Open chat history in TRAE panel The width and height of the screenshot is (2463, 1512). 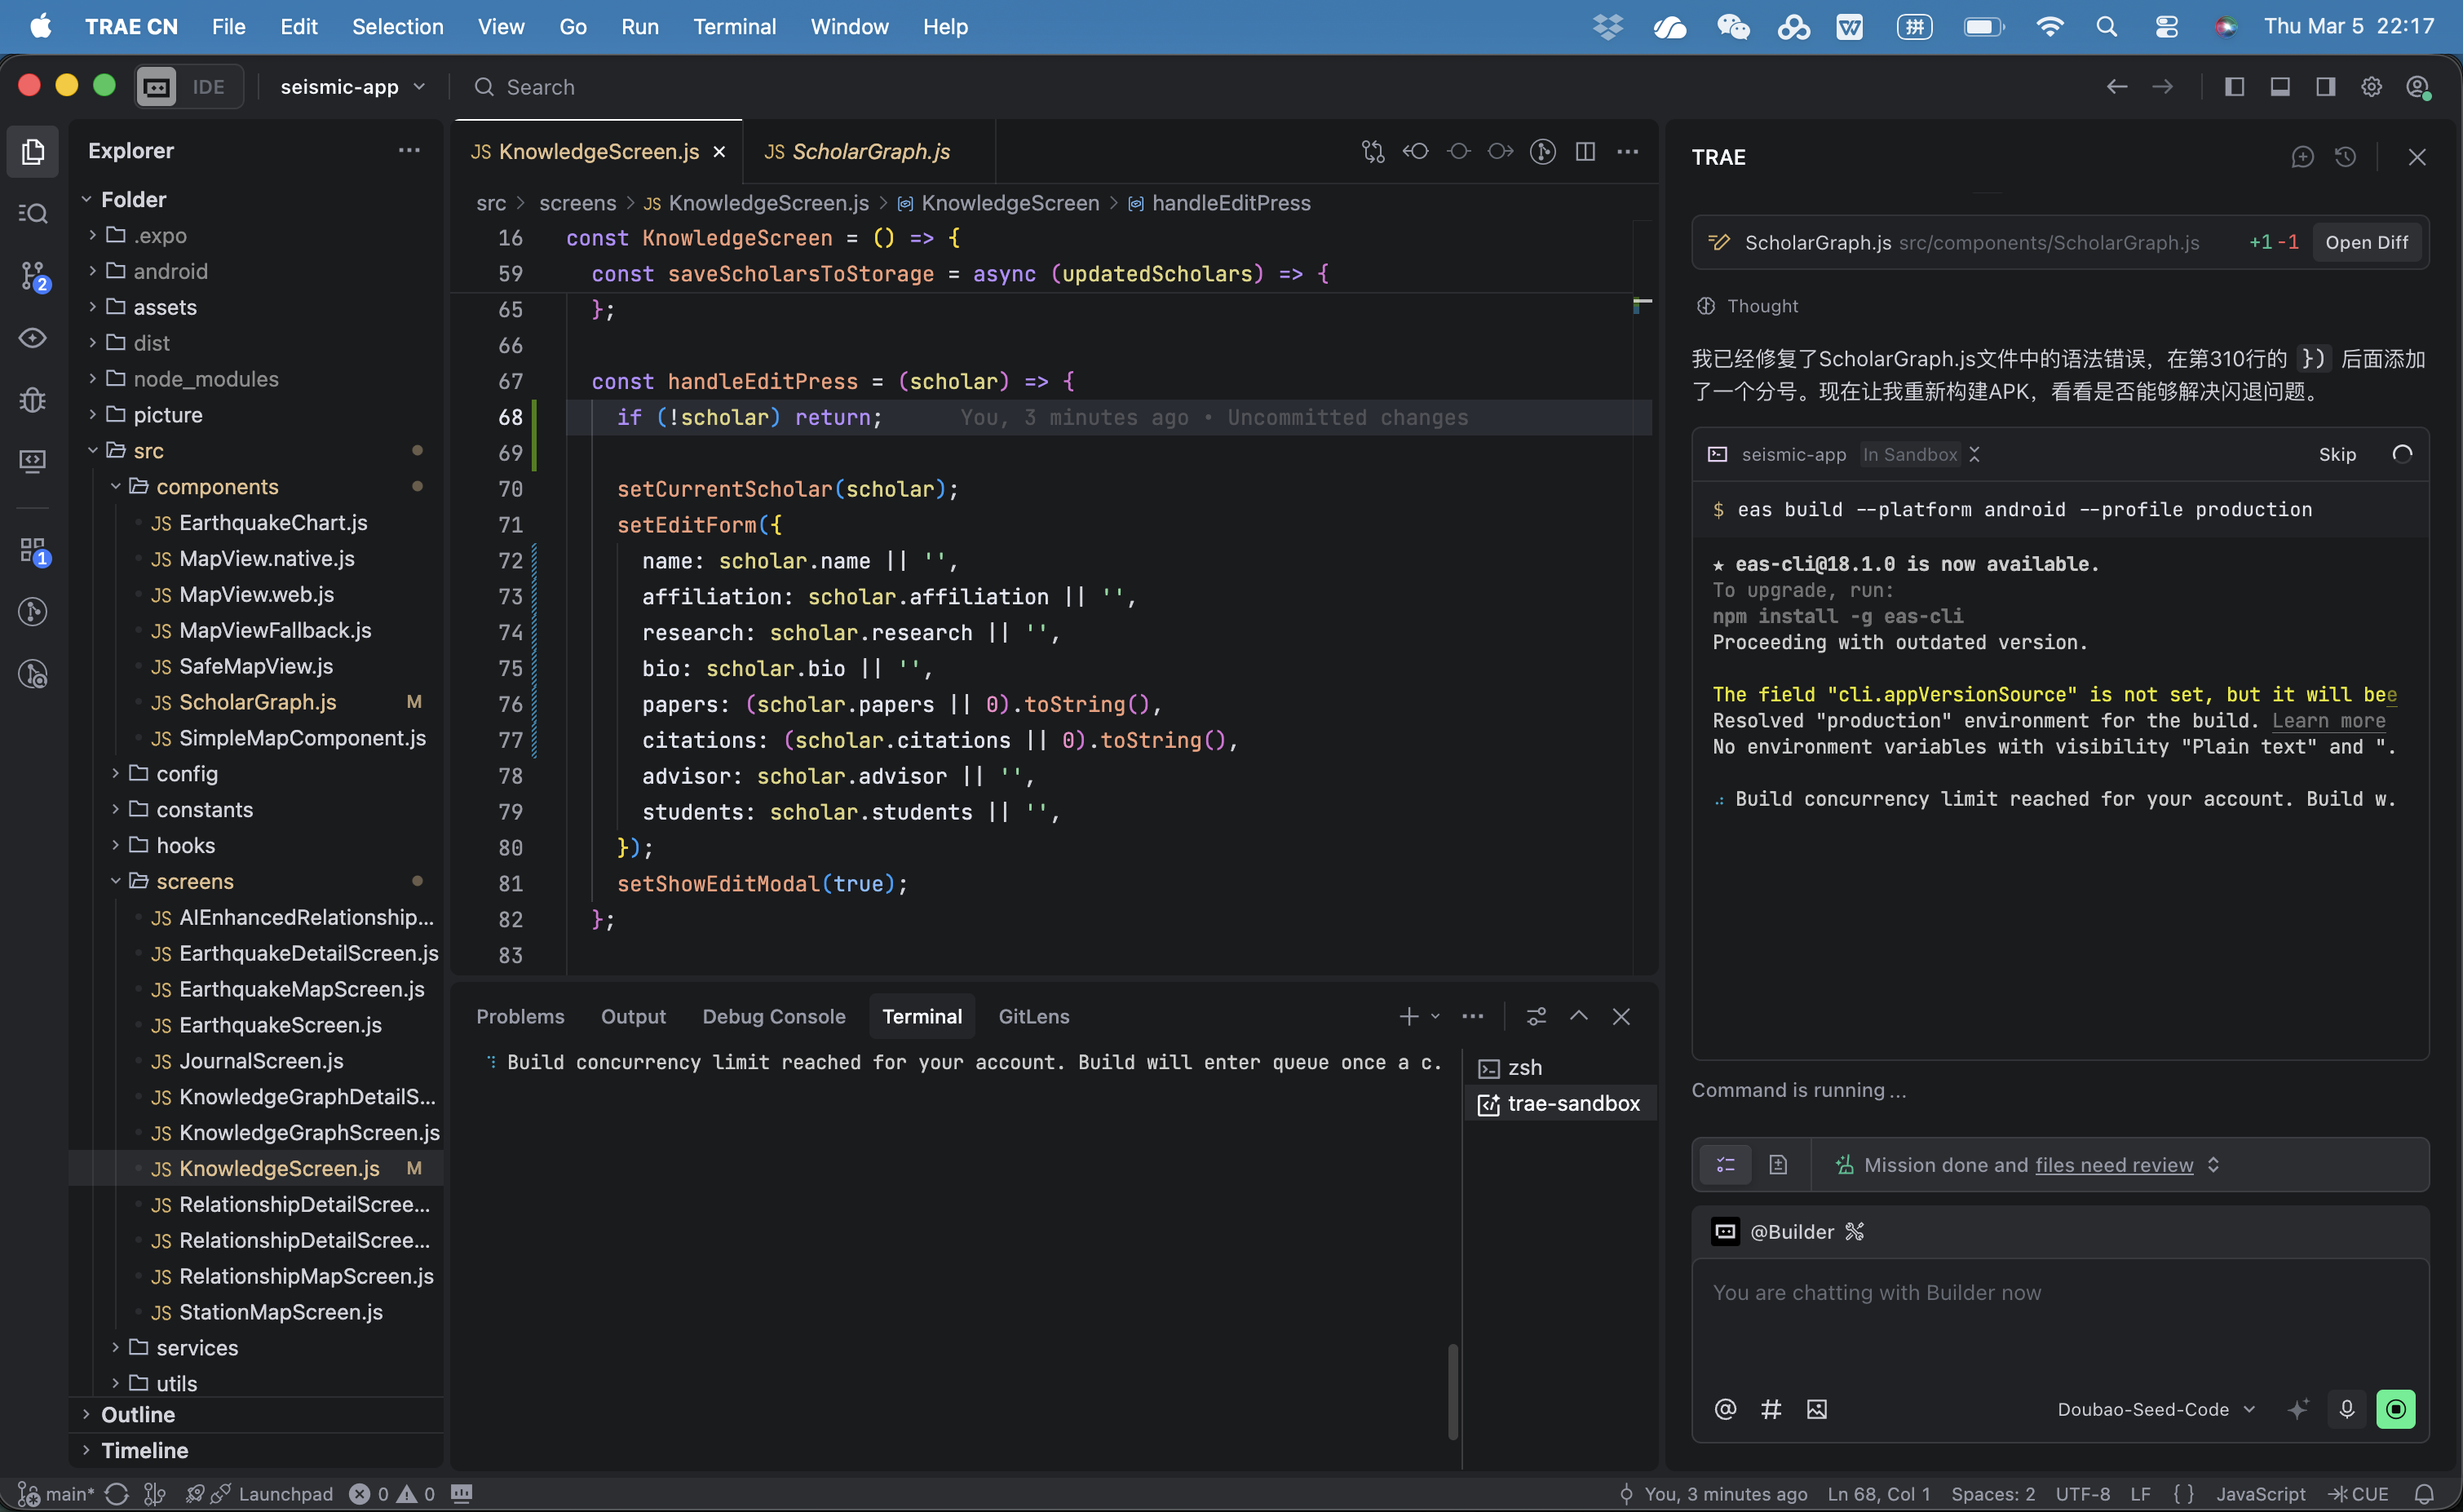[2345, 157]
